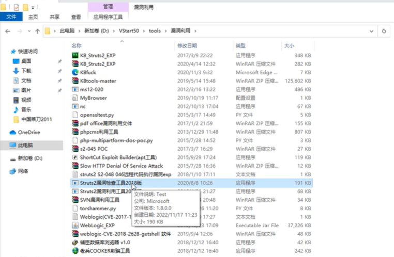
Task: Refresh the current folder view
Action: tap(384, 31)
